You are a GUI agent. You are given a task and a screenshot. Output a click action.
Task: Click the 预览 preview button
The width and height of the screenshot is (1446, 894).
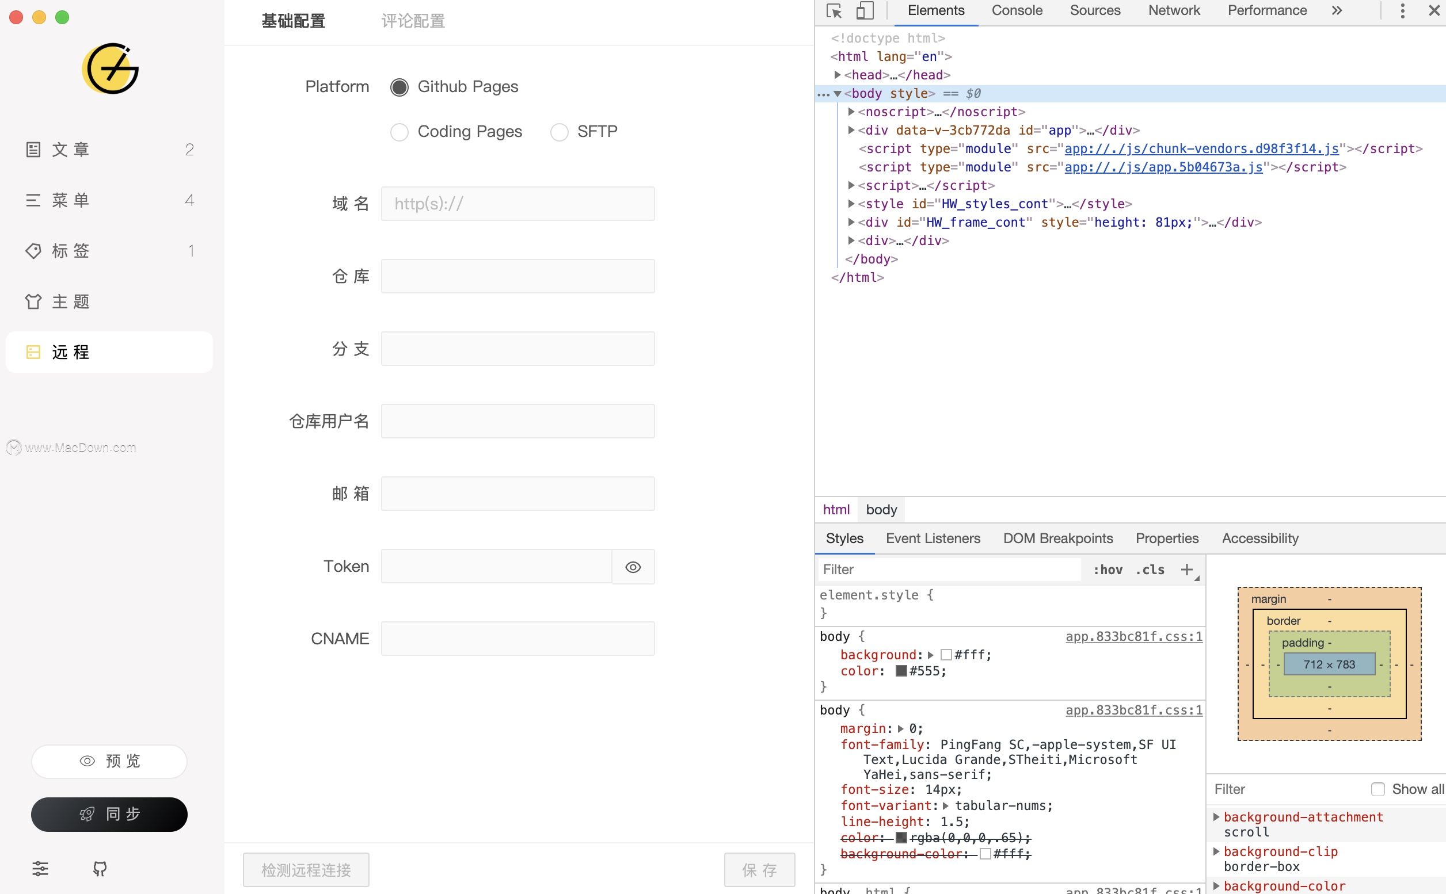point(109,762)
